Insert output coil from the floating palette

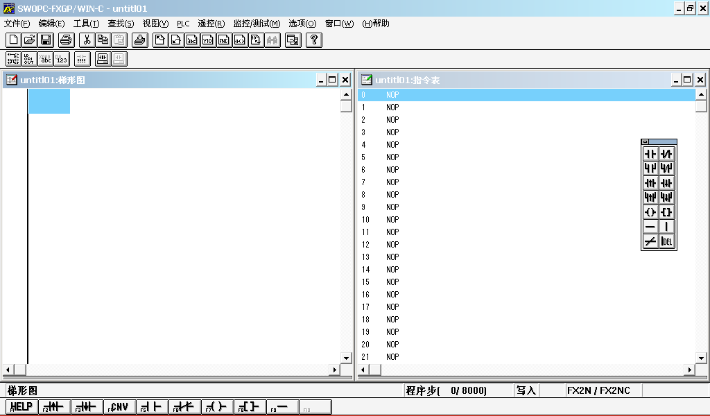(650, 212)
